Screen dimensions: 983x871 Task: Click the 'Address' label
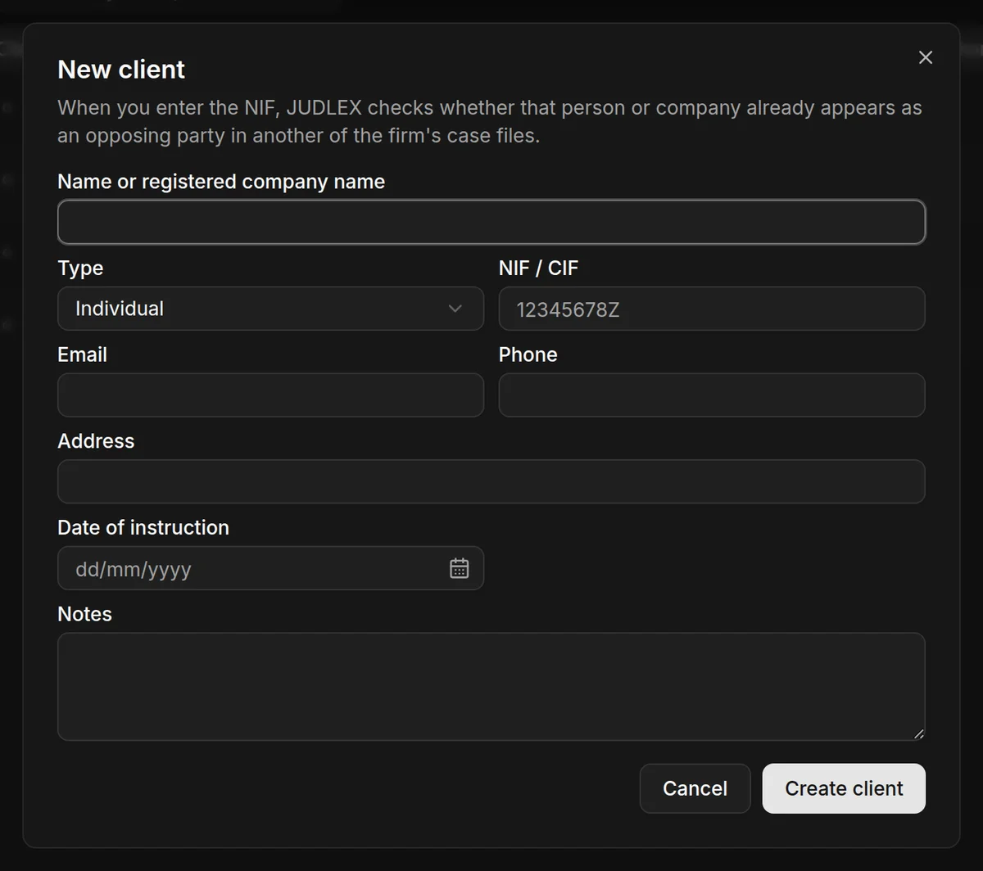click(96, 440)
